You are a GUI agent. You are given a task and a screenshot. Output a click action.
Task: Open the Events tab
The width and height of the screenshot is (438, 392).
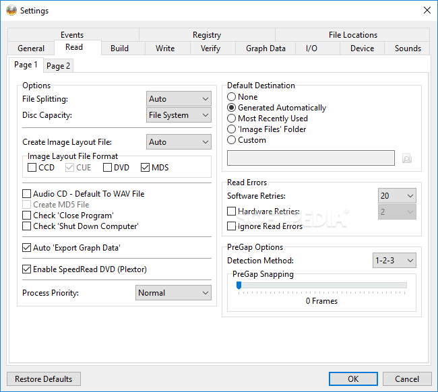72,34
